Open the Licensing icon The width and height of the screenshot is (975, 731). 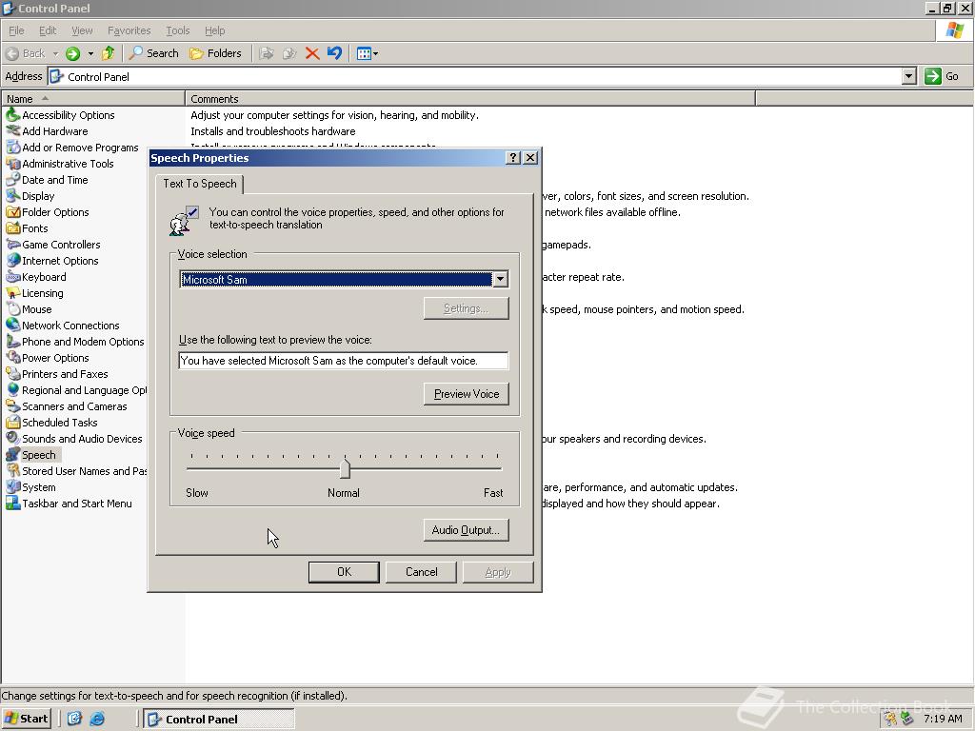[x=13, y=293]
